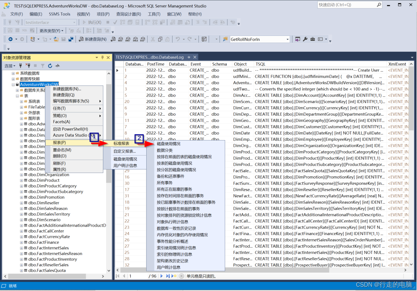The height and width of the screenshot is (291, 417).
Task: Click the 更改类型(Y) button
Action: point(52,31)
